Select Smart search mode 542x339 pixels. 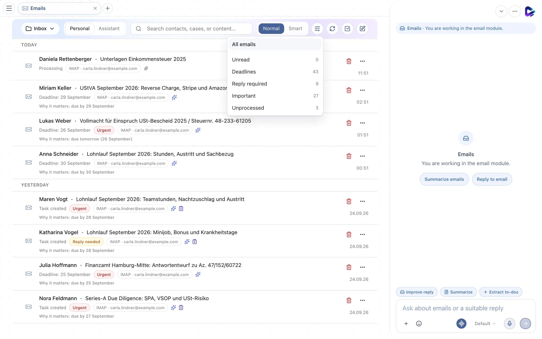click(x=295, y=28)
